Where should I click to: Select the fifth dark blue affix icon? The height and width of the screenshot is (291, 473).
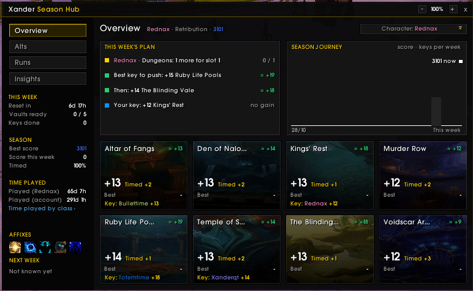[75, 248]
